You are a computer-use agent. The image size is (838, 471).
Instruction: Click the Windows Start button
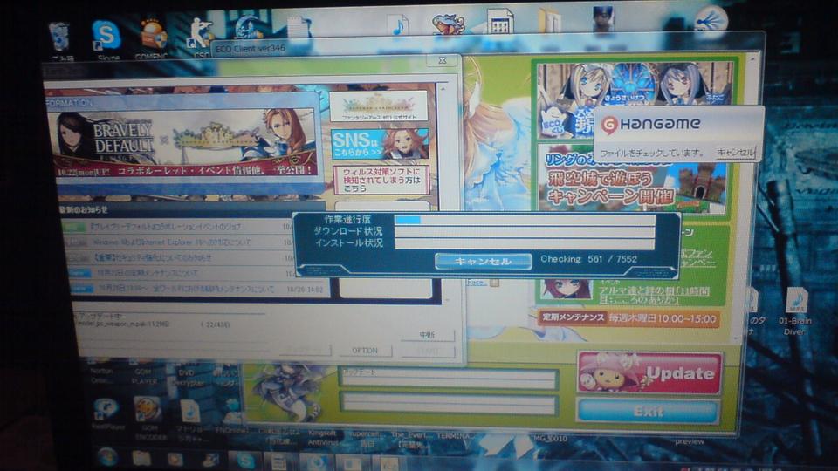(107, 457)
